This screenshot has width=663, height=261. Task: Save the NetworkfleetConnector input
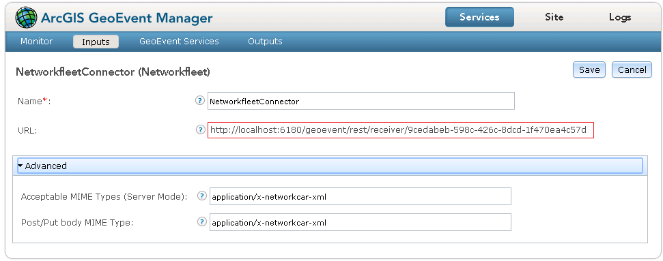point(589,70)
